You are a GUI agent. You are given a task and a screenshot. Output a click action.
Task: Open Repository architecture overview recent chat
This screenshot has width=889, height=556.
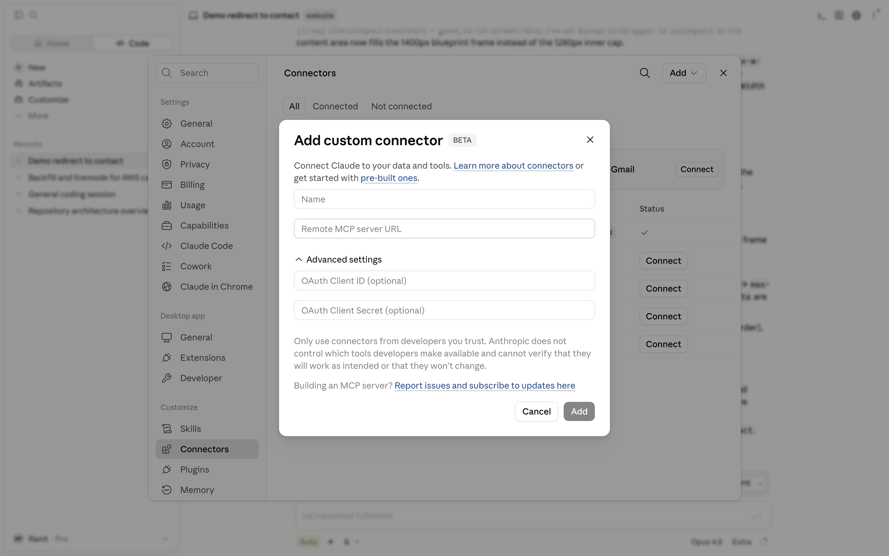tap(88, 211)
